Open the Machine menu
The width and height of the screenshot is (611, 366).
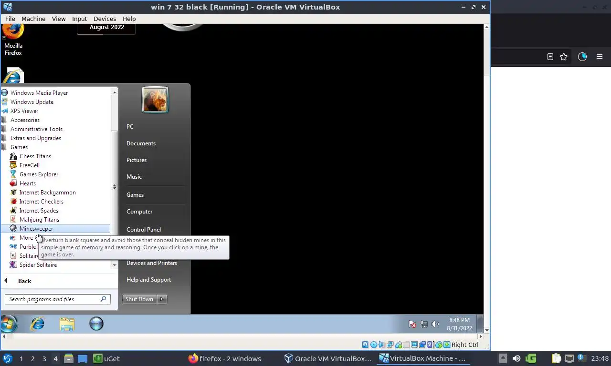pyautogui.click(x=33, y=19)
